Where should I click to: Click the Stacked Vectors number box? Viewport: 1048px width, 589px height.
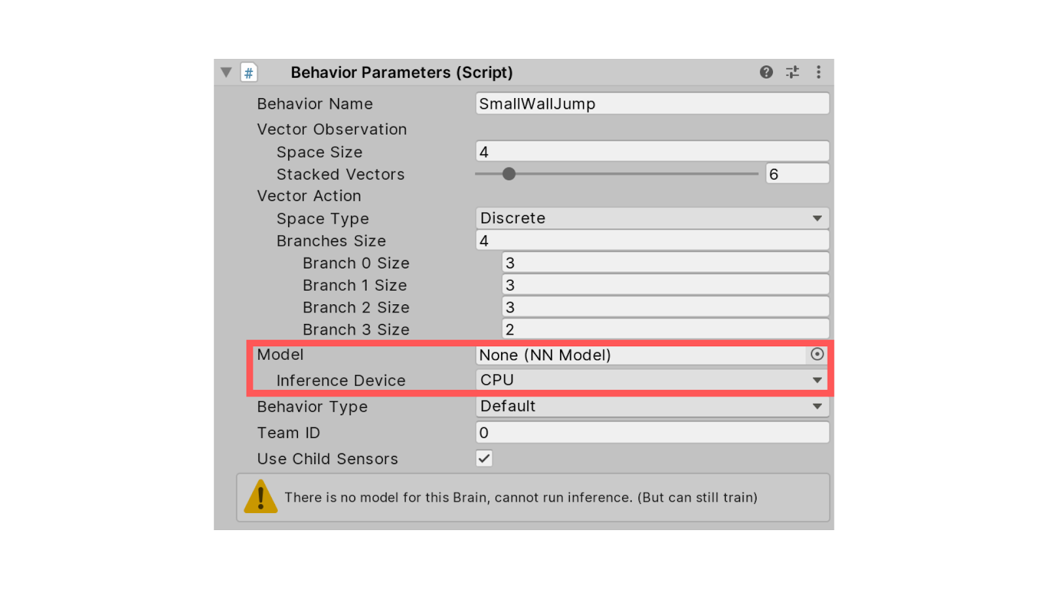pyautogui.click(x=797, y=173)
